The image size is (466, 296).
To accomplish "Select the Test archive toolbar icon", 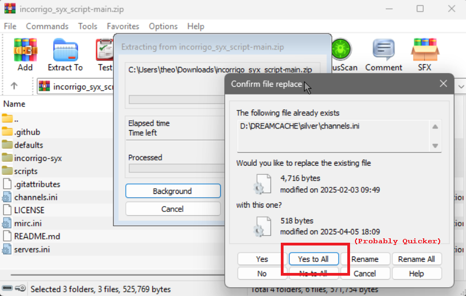I will click(104, 50).
